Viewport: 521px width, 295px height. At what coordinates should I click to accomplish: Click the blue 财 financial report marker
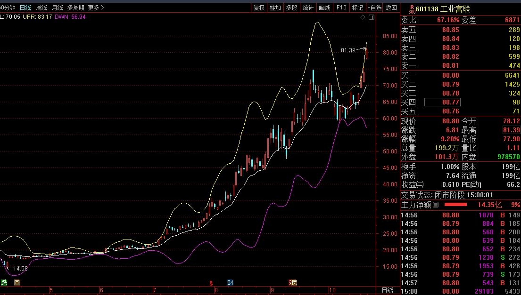pyautogui.click(x=230, y=282)
